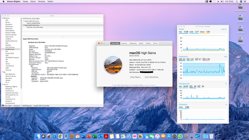Open System Preferences gear in dock
Image resolution: width=249 pixels, height=140 pixels.
175,136
